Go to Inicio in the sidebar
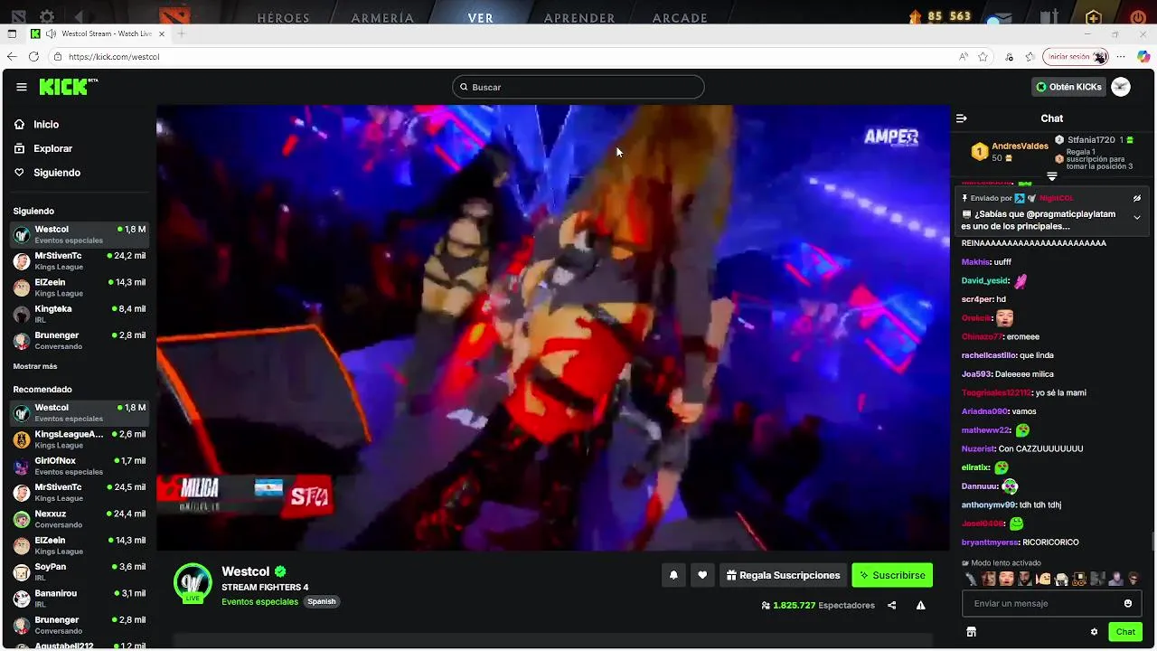The width and height of the screenshot is (1157, 651). pyautogui.click(x=46, y=125)
